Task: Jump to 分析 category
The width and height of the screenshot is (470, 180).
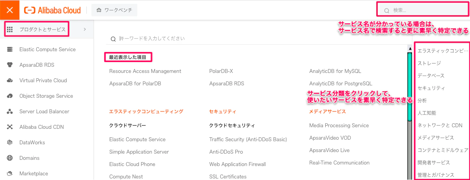Action: (422, 100)
